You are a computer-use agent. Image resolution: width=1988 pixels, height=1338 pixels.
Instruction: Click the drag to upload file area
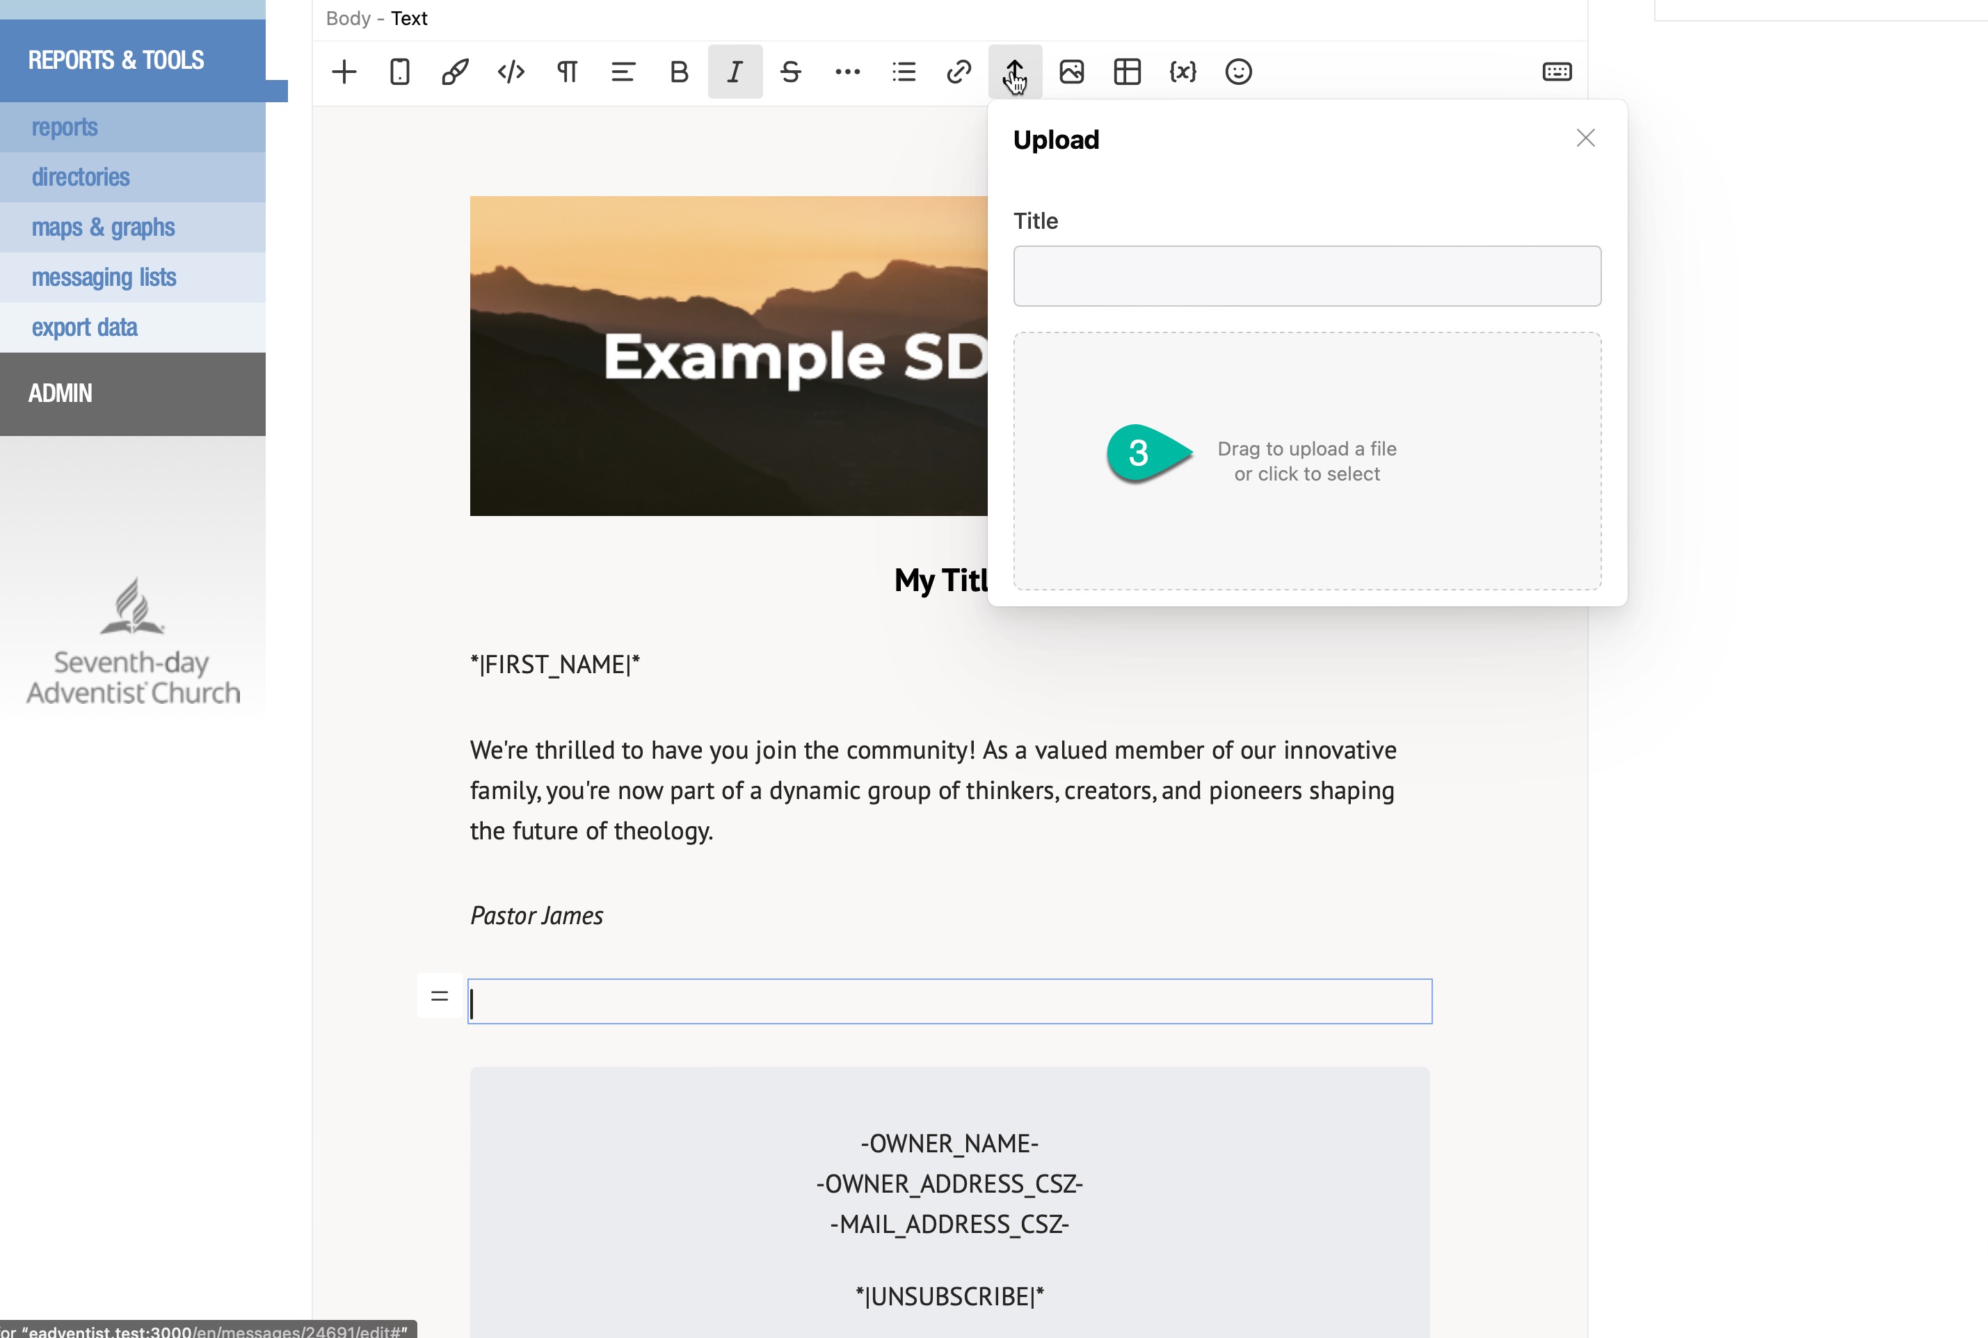[x=1306, y=461]
